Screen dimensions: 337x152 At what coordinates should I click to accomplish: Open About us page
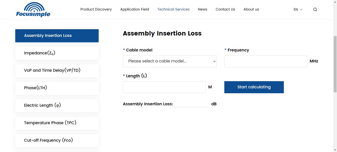[x=251, y=9]
